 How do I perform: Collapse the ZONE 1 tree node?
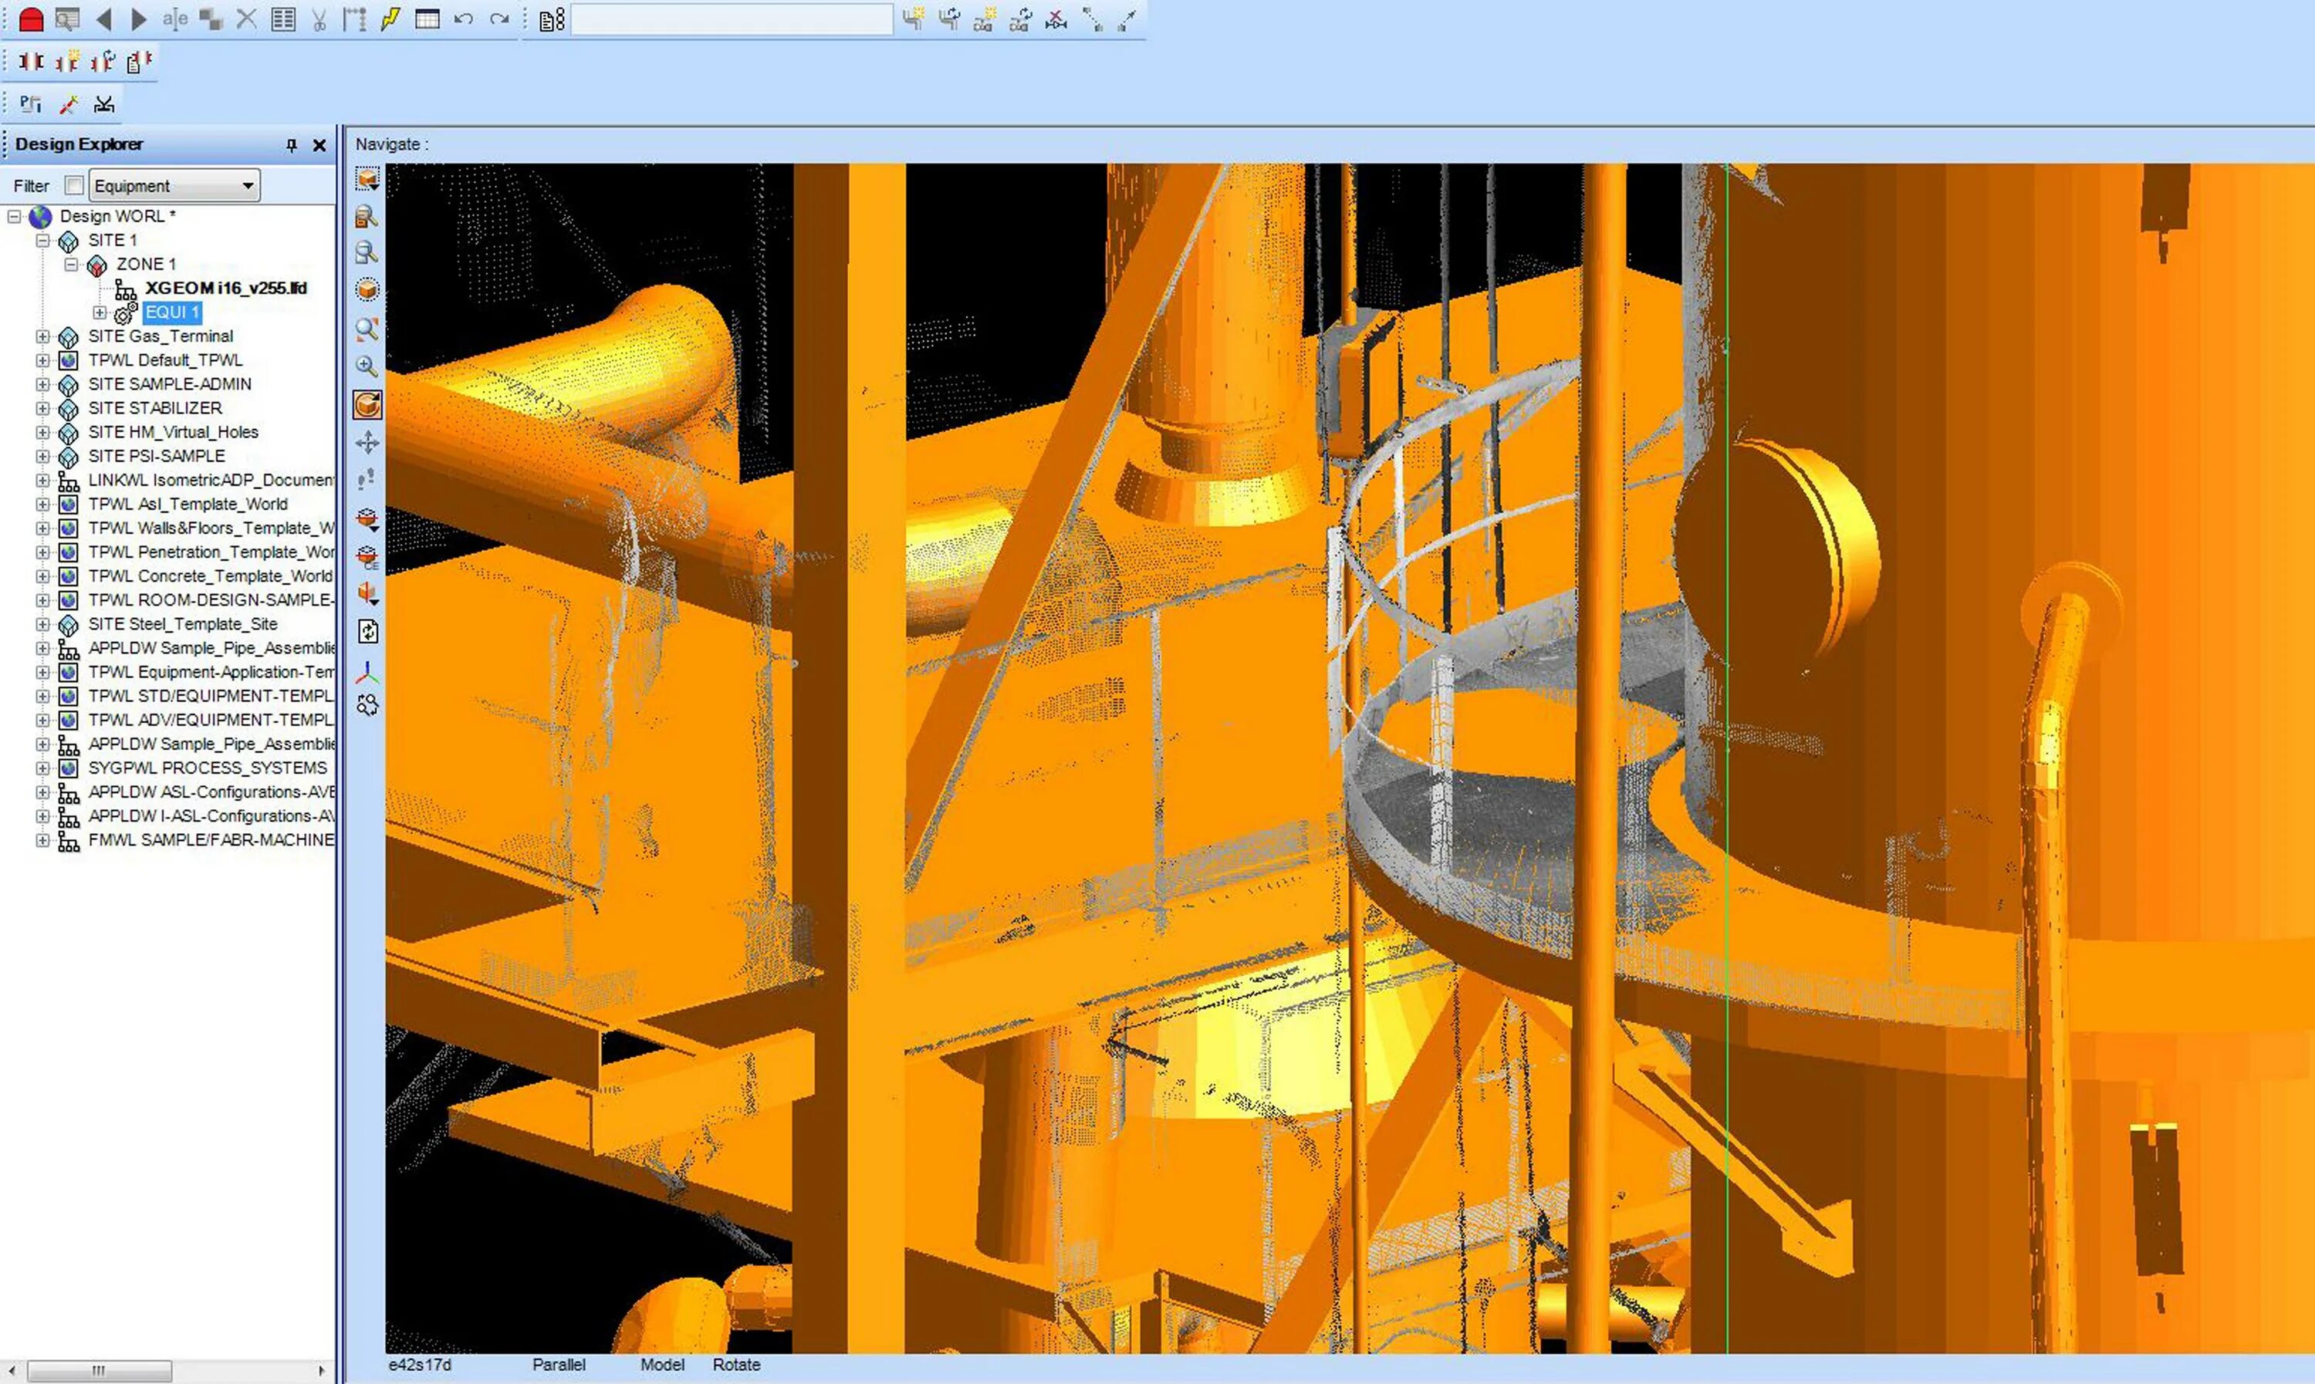[71, 264]
